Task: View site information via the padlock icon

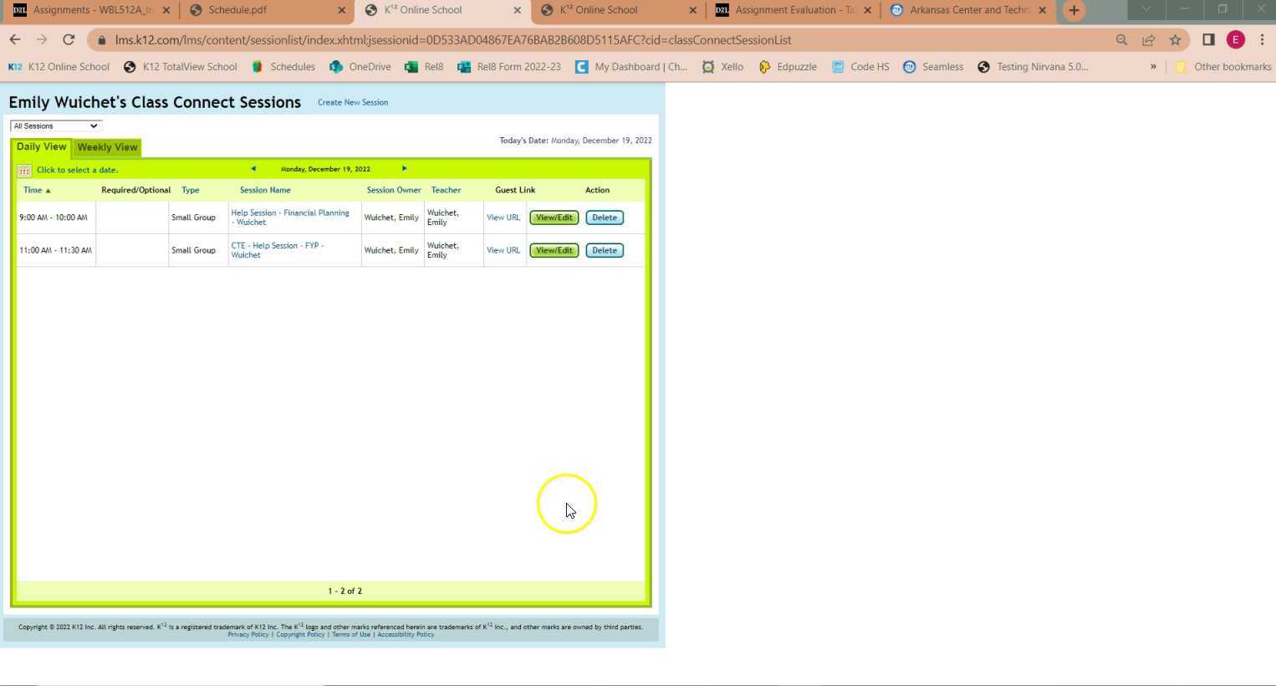Action: click(100, 39)
